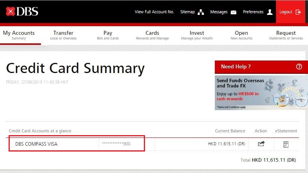Click the masked card number ending in 900
Image resolution: width=308 pixels, height=173 pixels.
(x=116, y=144)
